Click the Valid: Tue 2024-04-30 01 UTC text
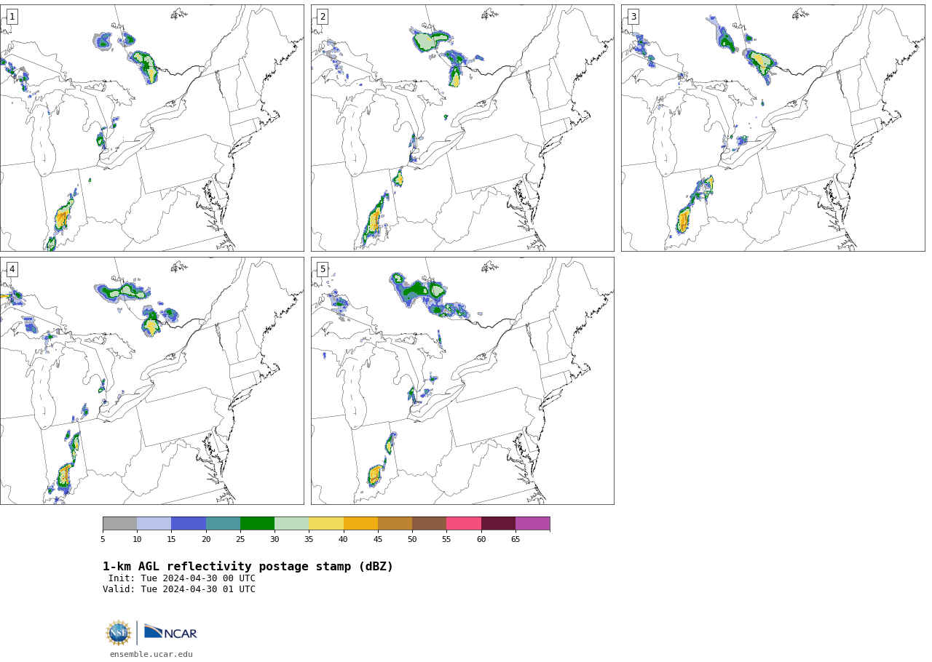The width and height of the screenshot is (932, 662). (179, 589)
